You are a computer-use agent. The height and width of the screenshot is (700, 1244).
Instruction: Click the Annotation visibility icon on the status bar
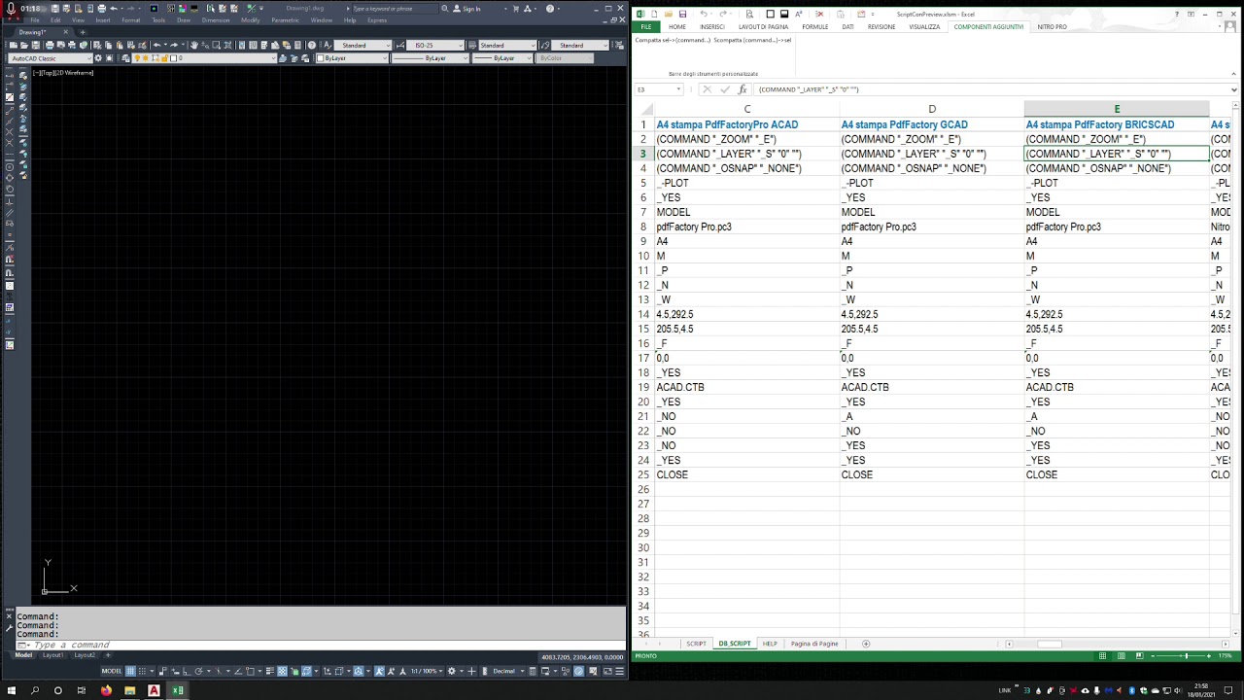pos(379,671)
